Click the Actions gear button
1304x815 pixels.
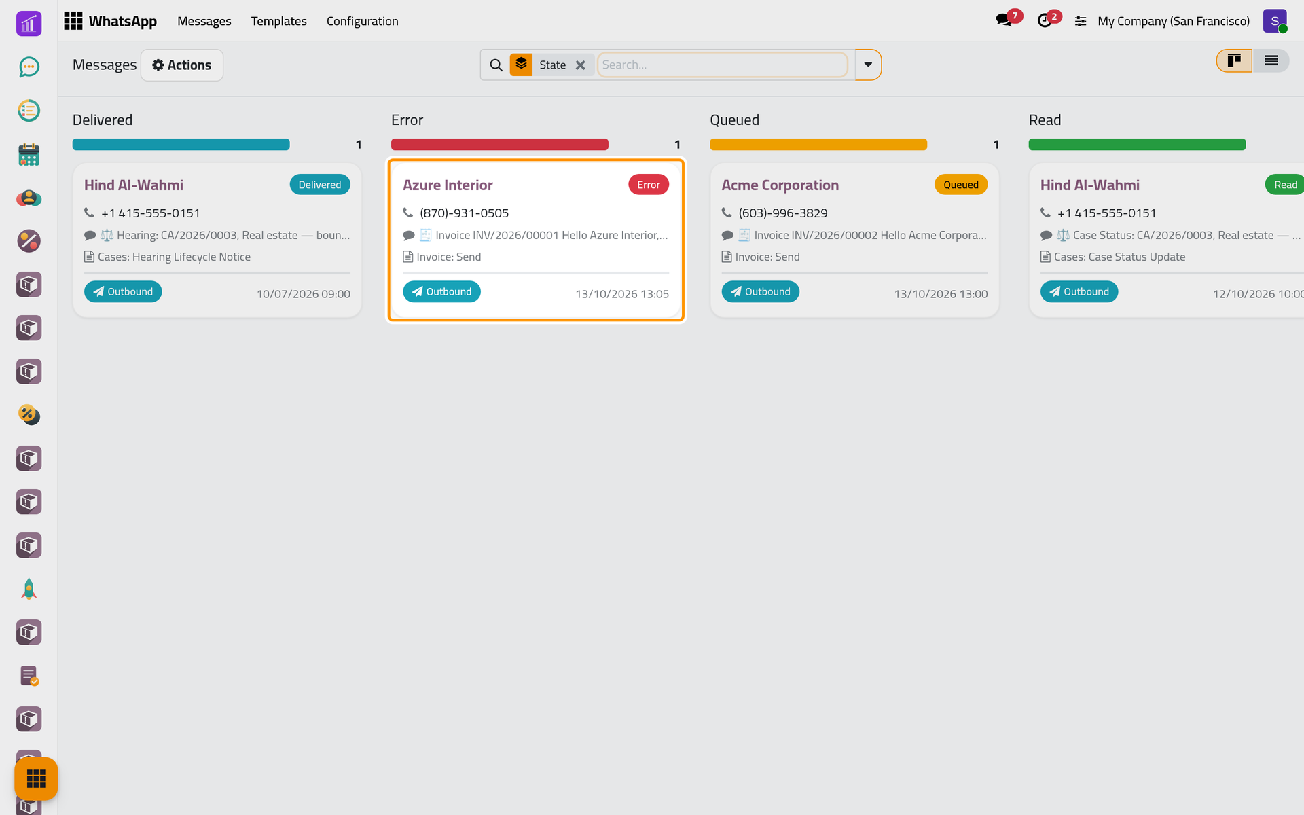click(x=182, y=65)
